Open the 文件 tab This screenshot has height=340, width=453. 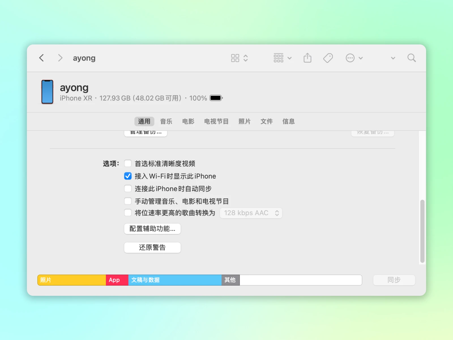[x=266, y=122]
